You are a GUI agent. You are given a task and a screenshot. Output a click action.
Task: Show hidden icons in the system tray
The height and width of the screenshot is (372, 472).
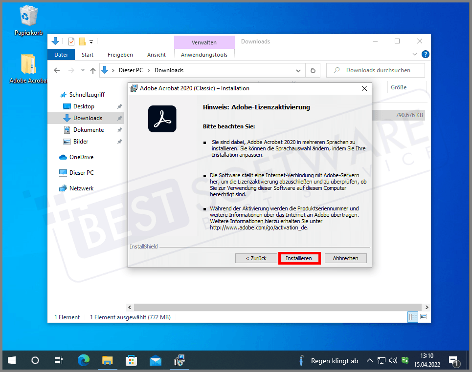(370, 360)
